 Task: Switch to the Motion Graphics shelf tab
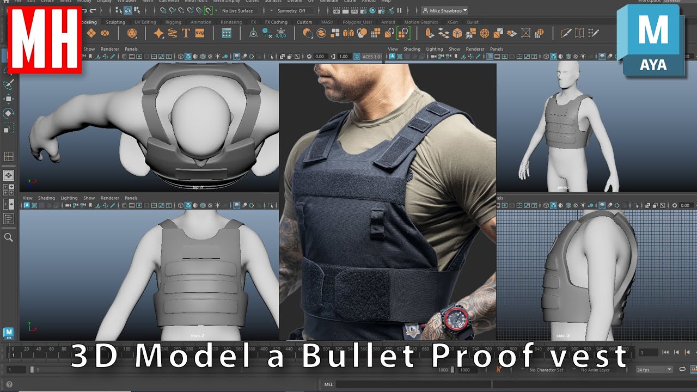pos(421,22)
